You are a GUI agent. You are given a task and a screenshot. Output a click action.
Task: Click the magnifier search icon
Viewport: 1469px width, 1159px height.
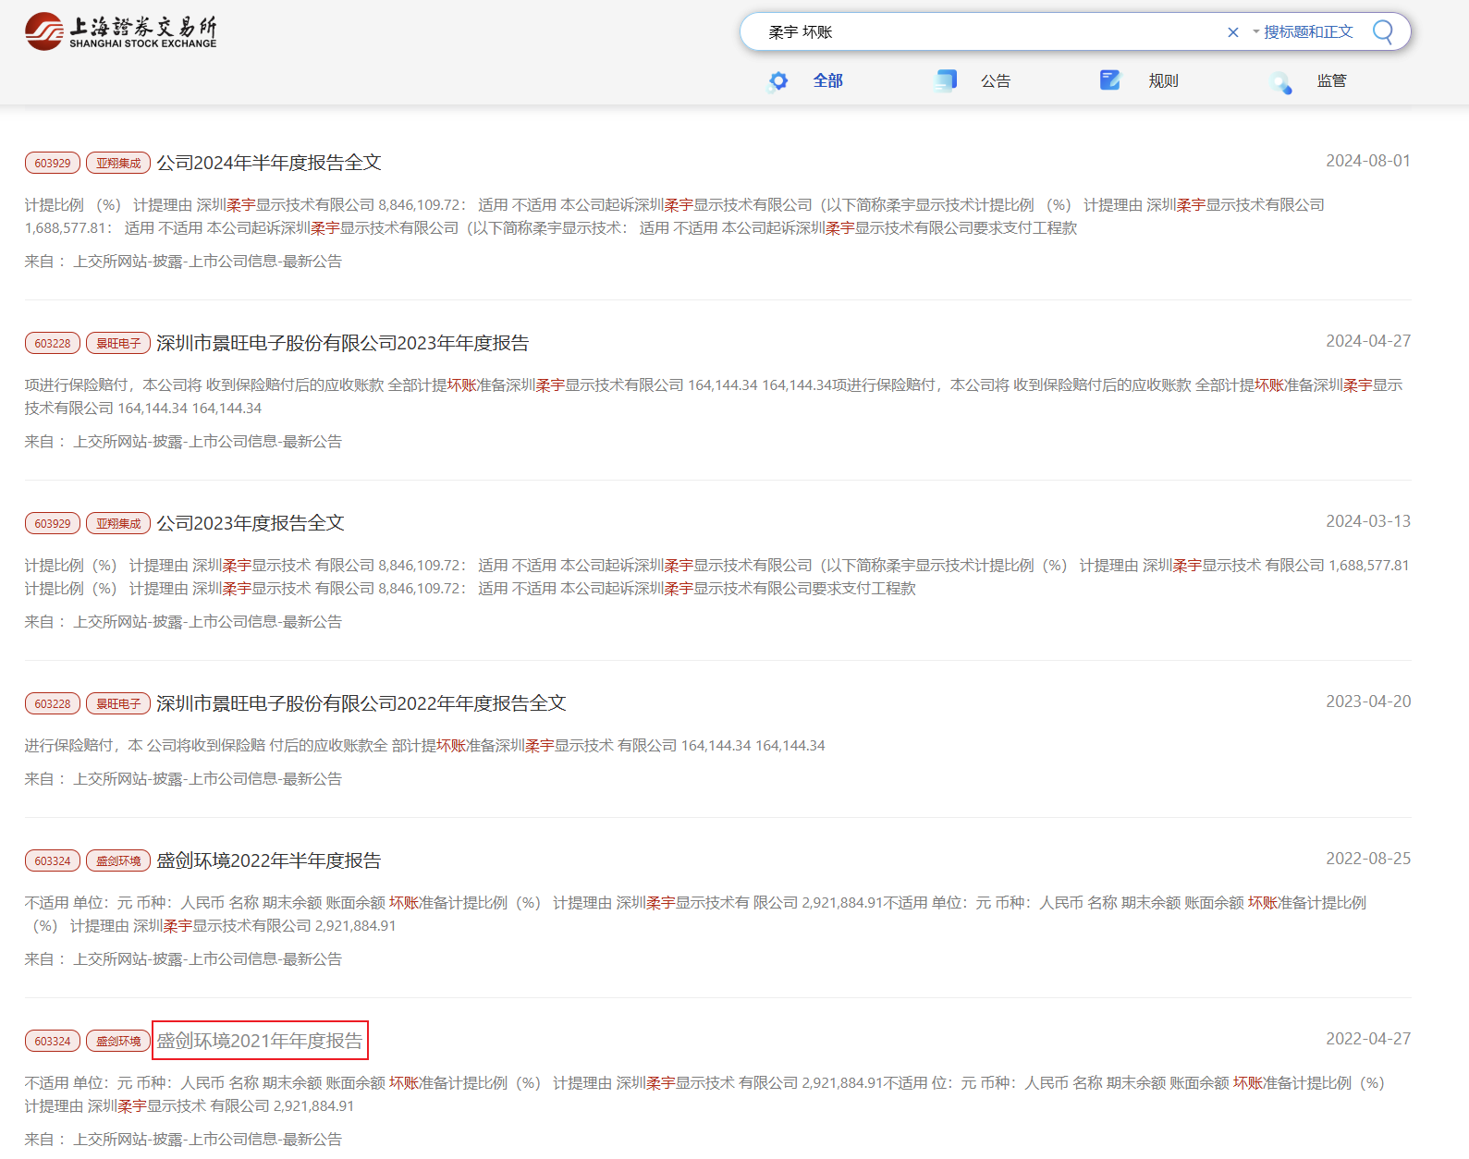1383,31
